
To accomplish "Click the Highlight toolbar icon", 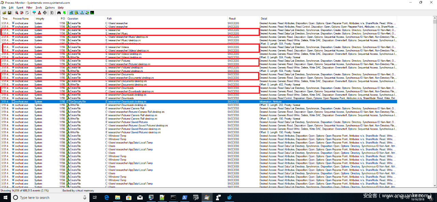I will (x=39, y=13).
